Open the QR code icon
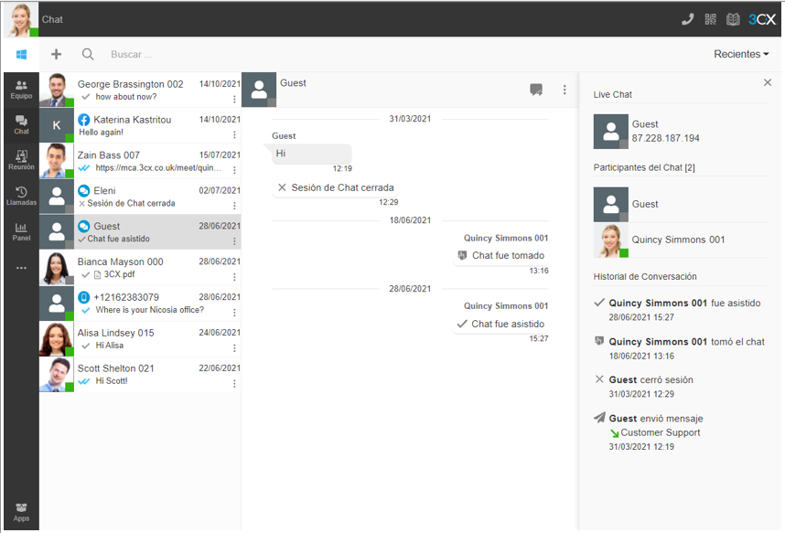The height and width of the screenshot is (533, 785). click(711, 19)
